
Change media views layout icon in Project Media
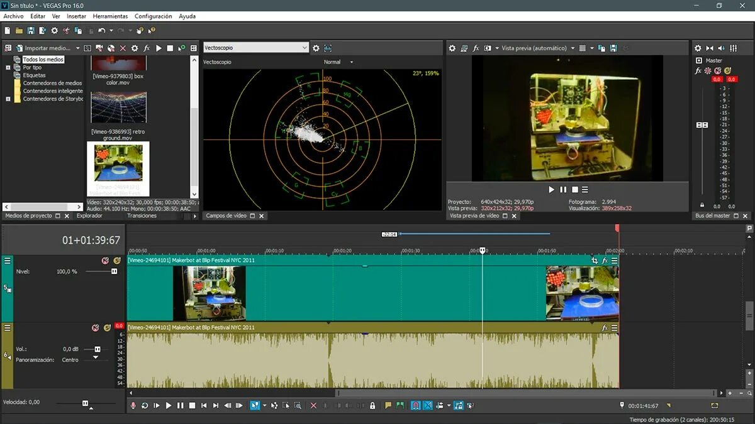tap(193, 48)
